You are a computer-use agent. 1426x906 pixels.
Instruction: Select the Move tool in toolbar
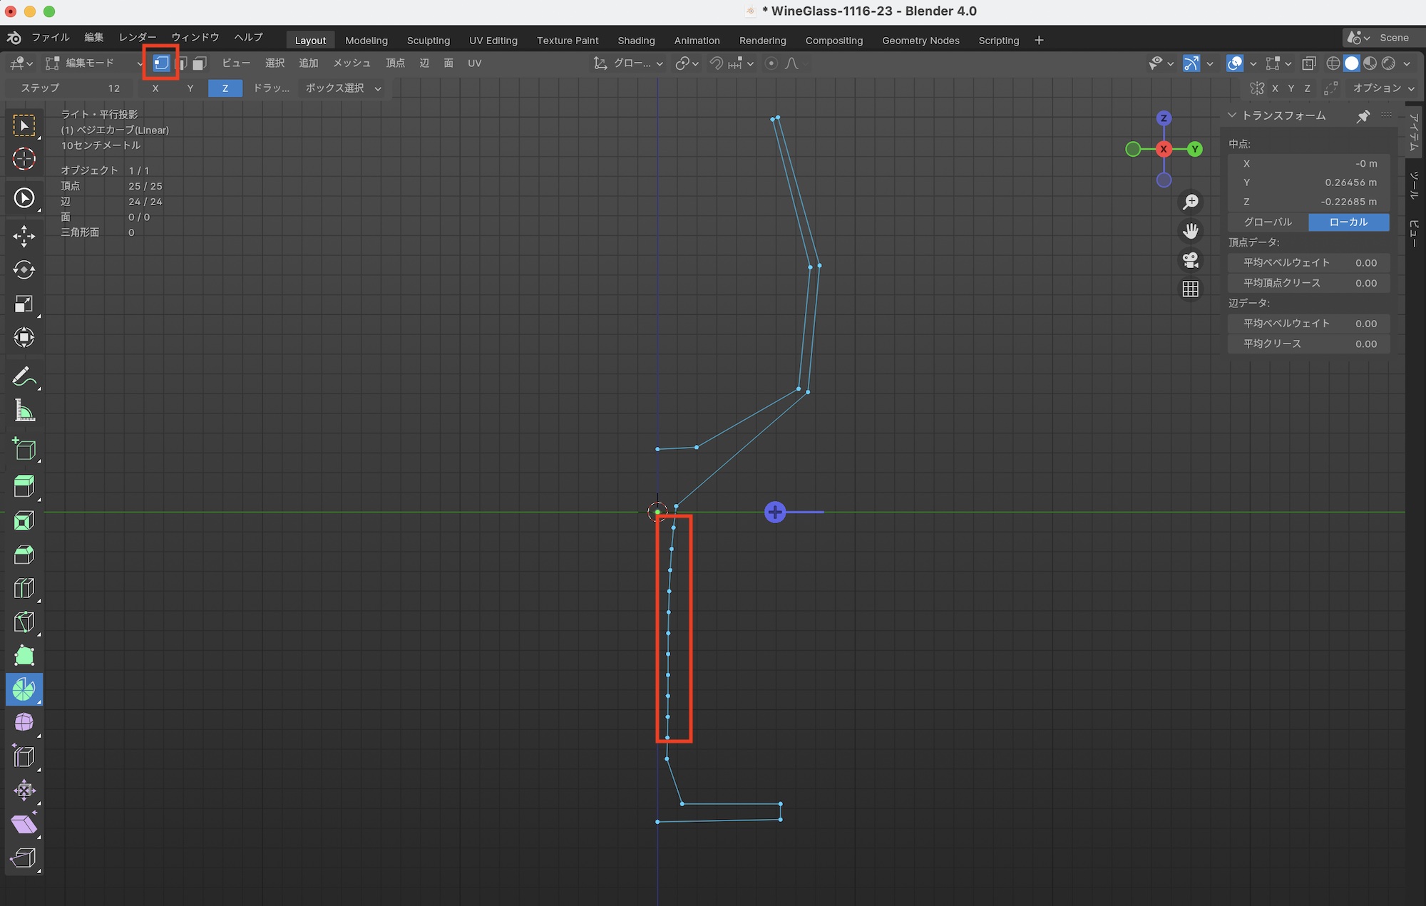point(24,236)
